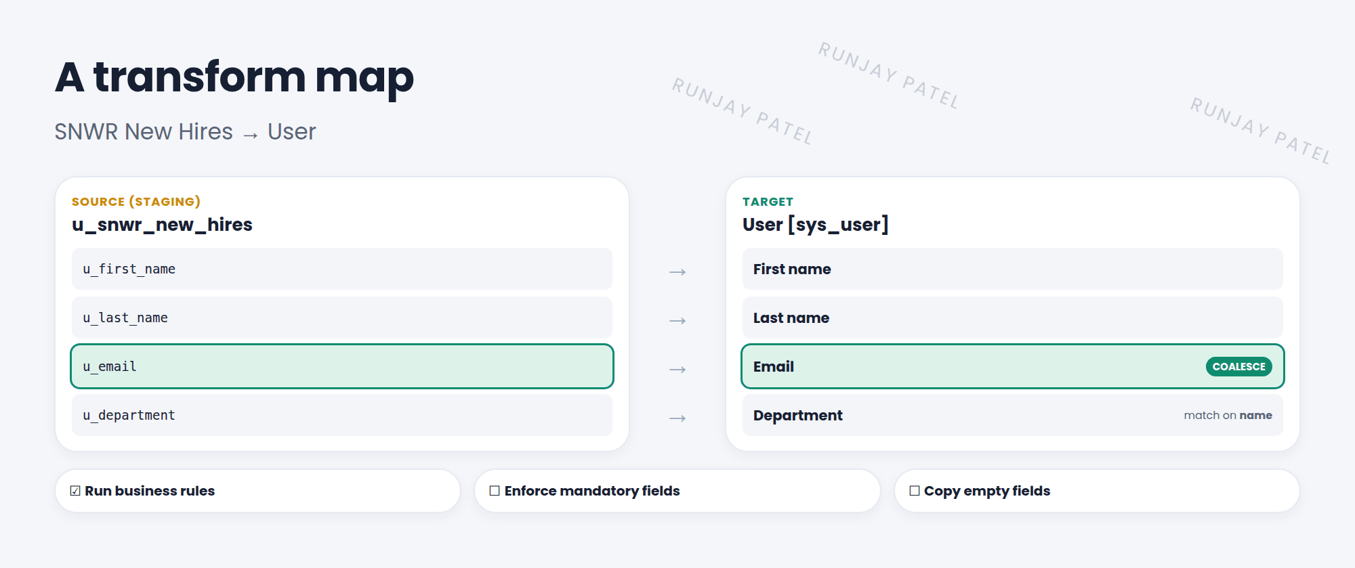Screen dimensions: 1355x568
Task: Select the Department target field
Action: tap(1013, 415)
